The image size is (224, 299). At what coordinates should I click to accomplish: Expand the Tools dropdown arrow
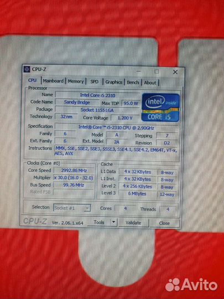(x=113, y=222)
